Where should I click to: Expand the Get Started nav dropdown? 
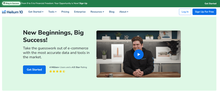pyautogui.click(x=36, y=12)
